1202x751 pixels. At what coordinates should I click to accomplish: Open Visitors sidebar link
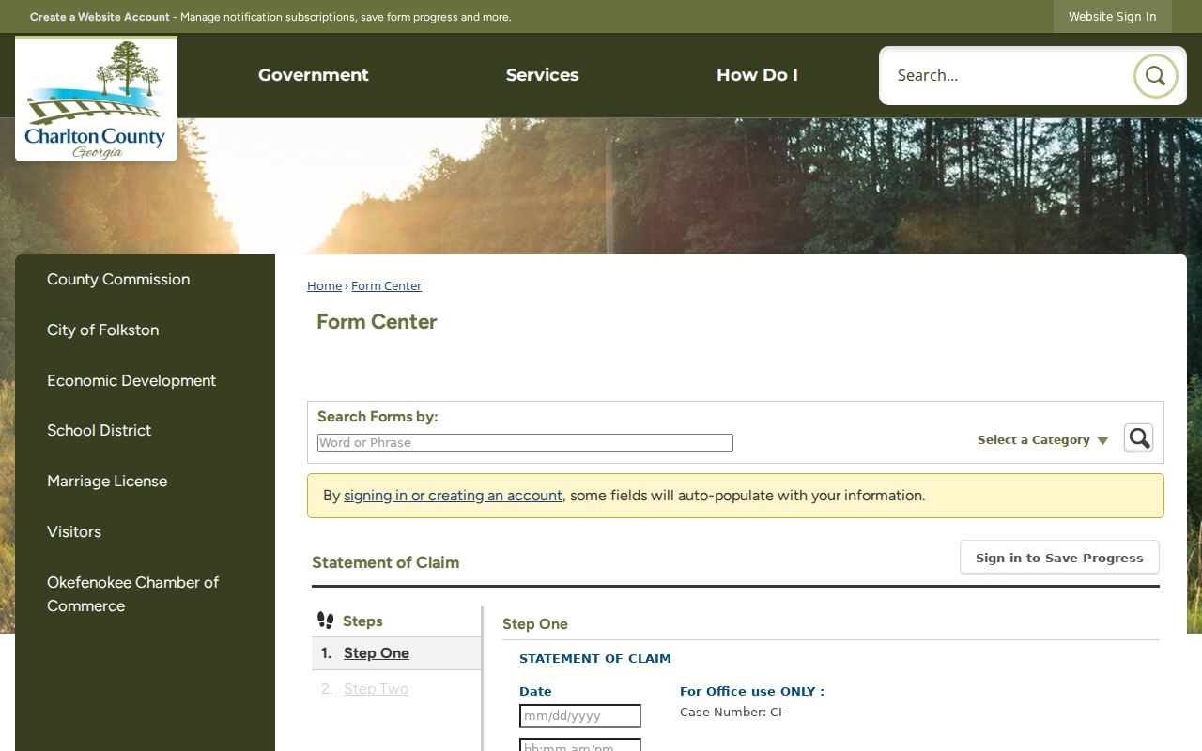click(x=74, y=532)
